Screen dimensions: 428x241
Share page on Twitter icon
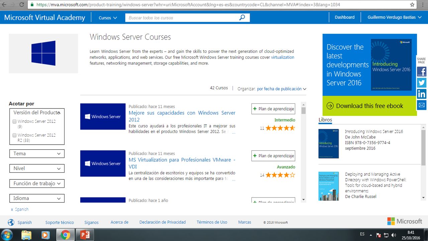pos(422,83)
